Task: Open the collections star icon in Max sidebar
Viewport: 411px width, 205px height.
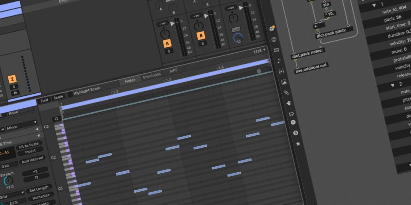Action: pos(298,143)
